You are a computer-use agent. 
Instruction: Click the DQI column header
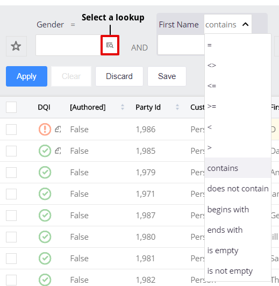tap(44, 108)
